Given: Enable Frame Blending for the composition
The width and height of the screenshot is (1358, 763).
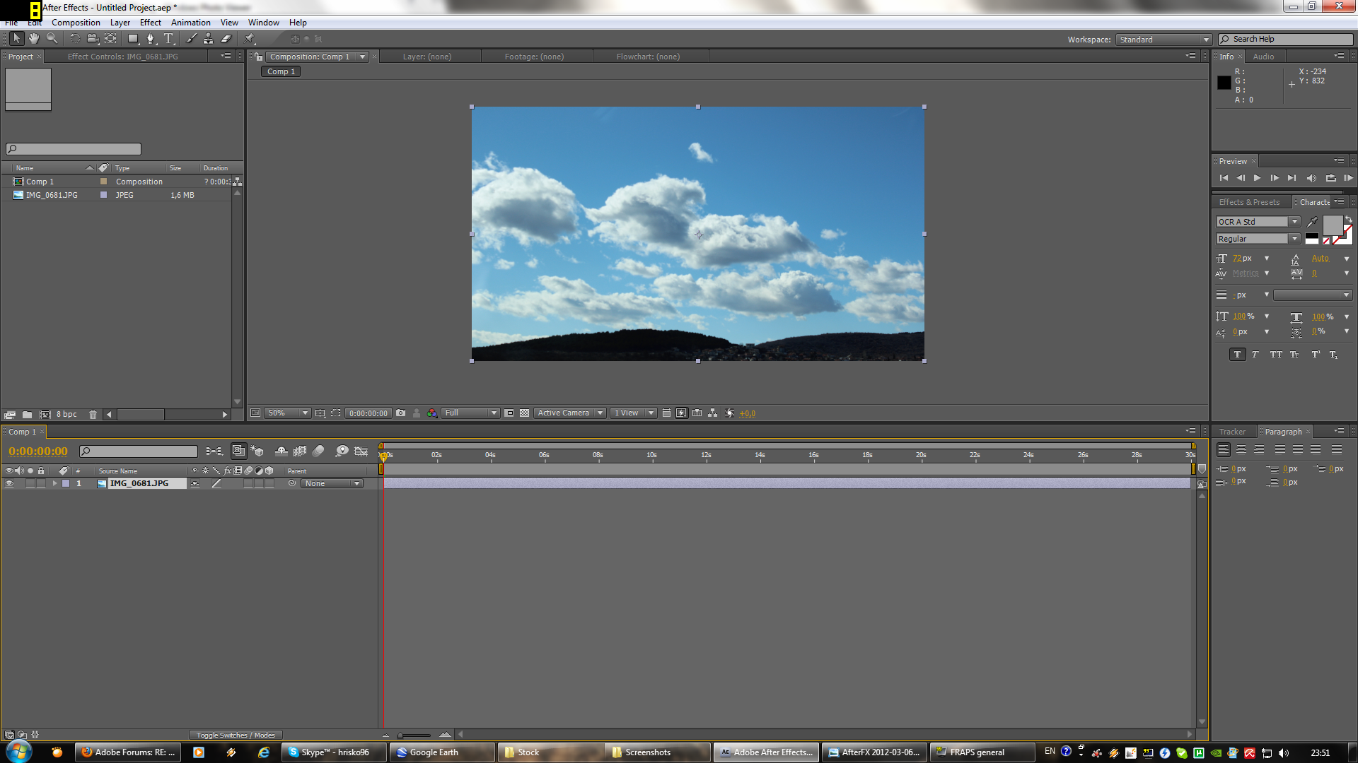Looking at the screenshot, I should 300,451.
